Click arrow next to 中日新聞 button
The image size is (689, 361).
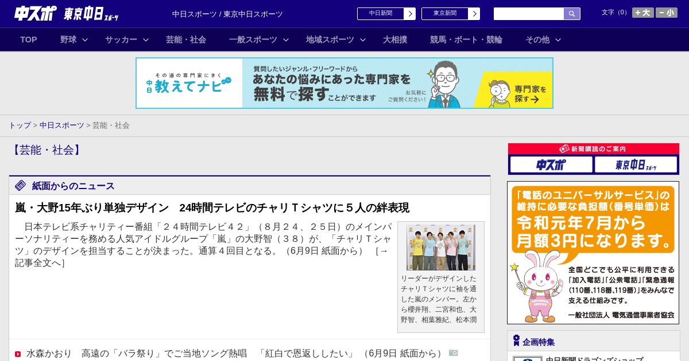tap(410, 14)
